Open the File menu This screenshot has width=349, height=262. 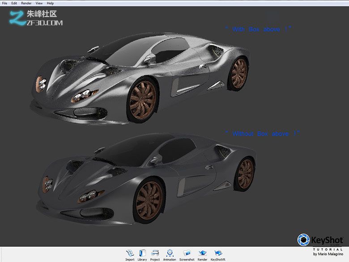pyautogui.click(x=4, y=3)
